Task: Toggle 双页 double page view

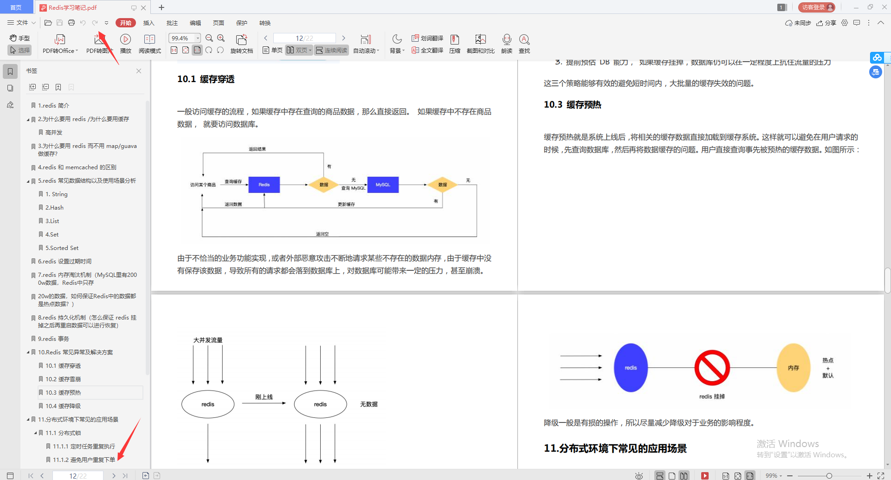Action: point(298,50)
